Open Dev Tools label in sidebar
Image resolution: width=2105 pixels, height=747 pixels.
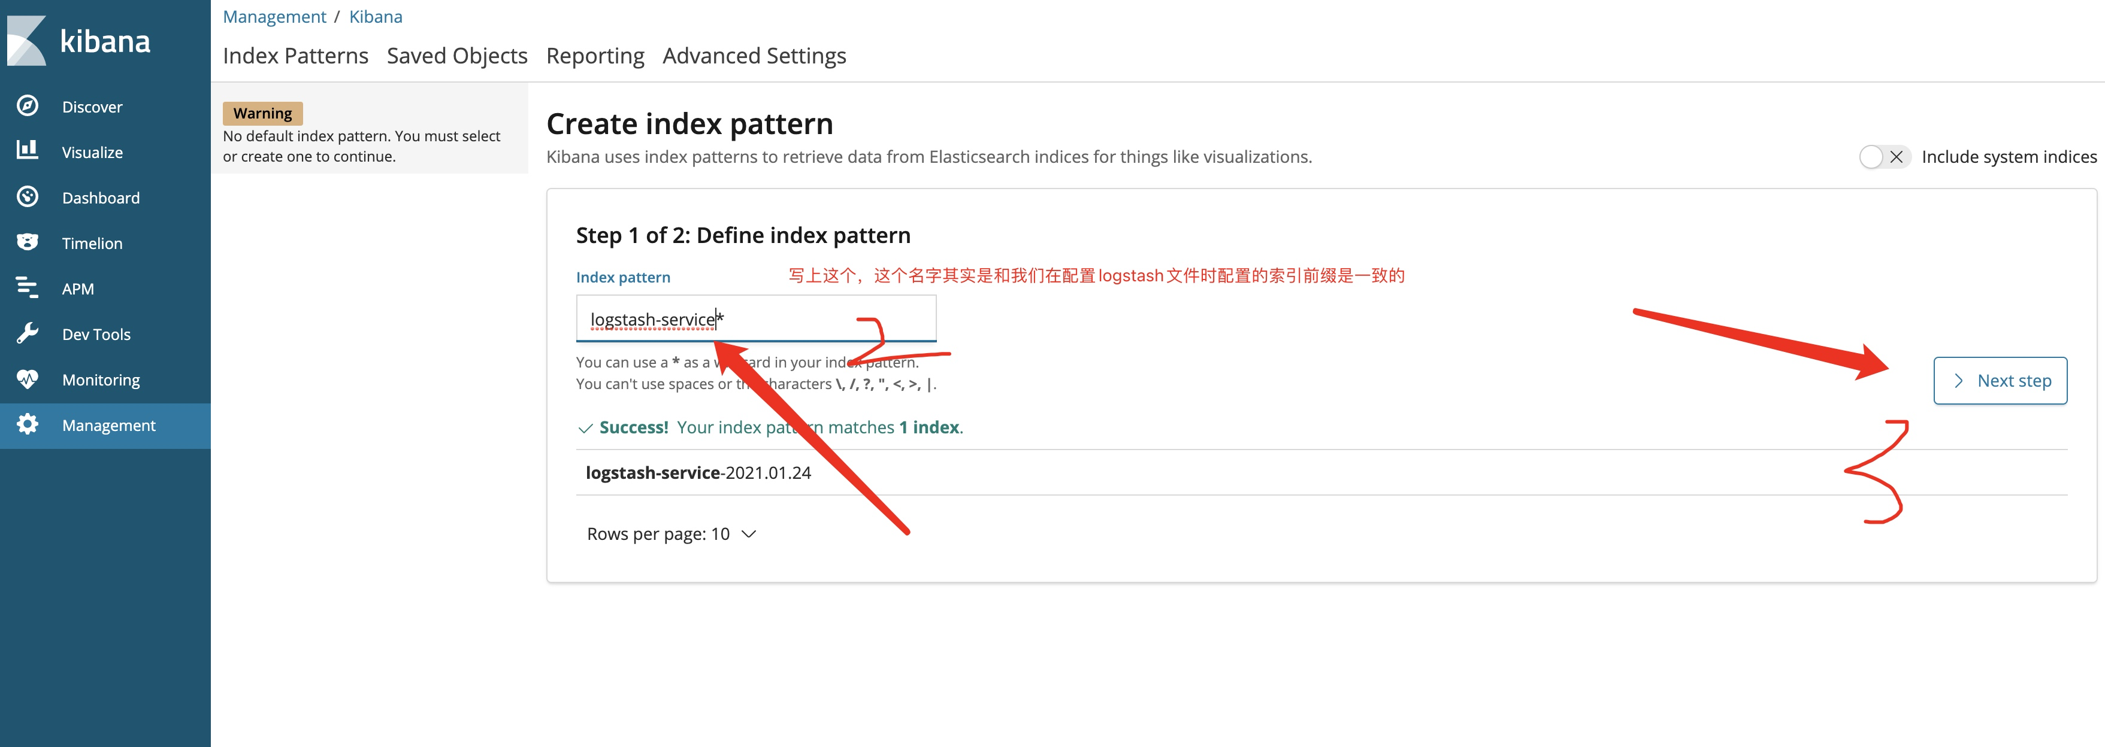click(x=96, y=335)
